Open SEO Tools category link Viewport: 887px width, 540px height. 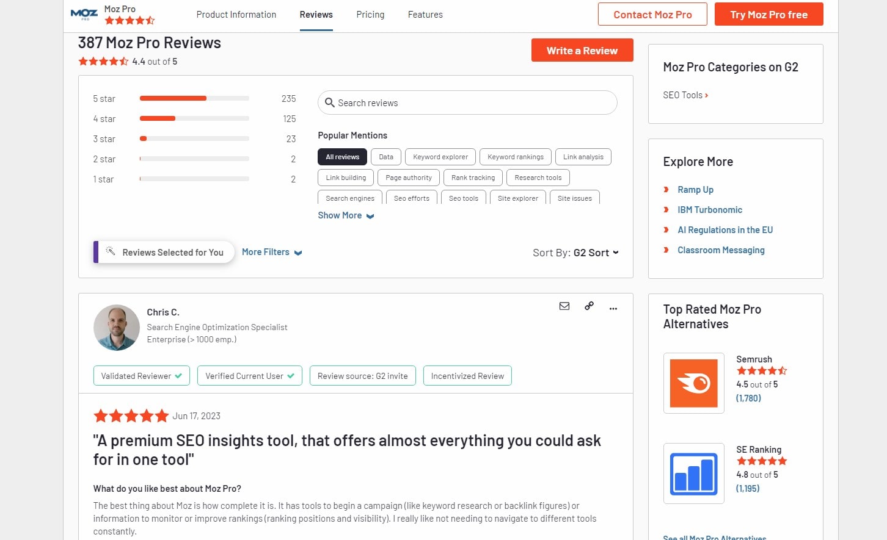pyautogui.click(x=685, y=95)
